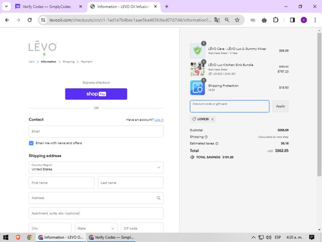Click the Shipping help question icon
The width and height of the screenshot is (322, 242).
point(206,137)
